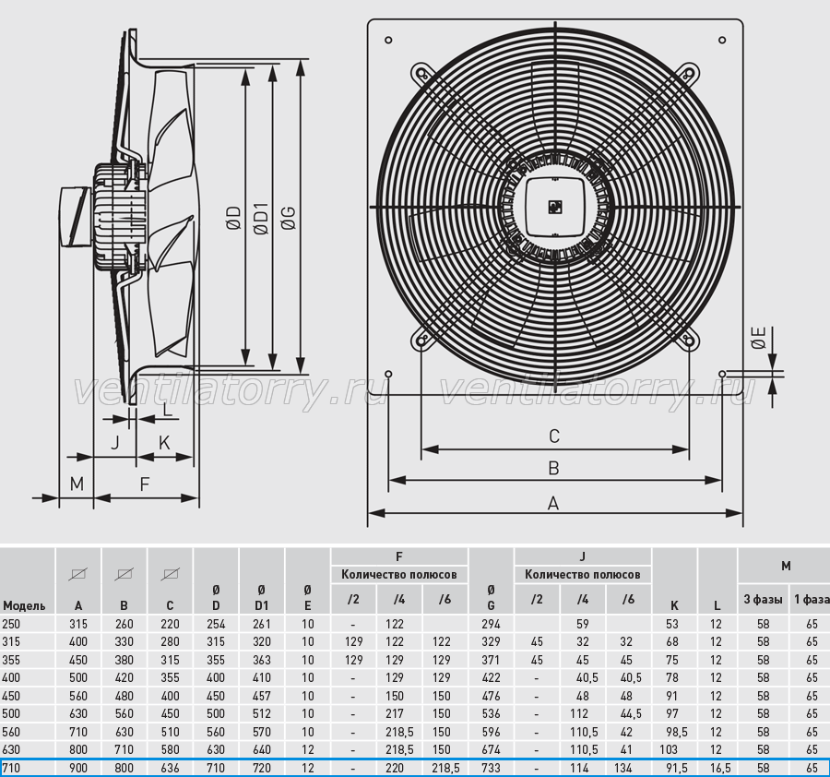Viewport: 830px width, 777px height.
Task: Select model 630 in the Модель column
Action: [x=11, y=749]
